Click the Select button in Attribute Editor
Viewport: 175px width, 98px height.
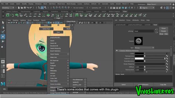pyautogui.click(x=124, y=85)
